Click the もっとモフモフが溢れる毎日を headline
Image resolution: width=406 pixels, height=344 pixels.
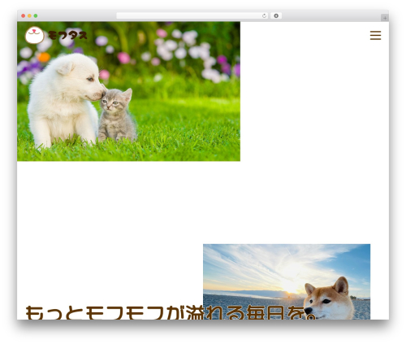pyautogui.click(x=171, y=312)
